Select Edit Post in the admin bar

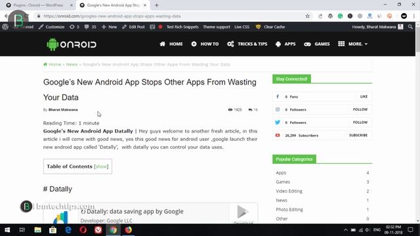(x=133, y=27)
